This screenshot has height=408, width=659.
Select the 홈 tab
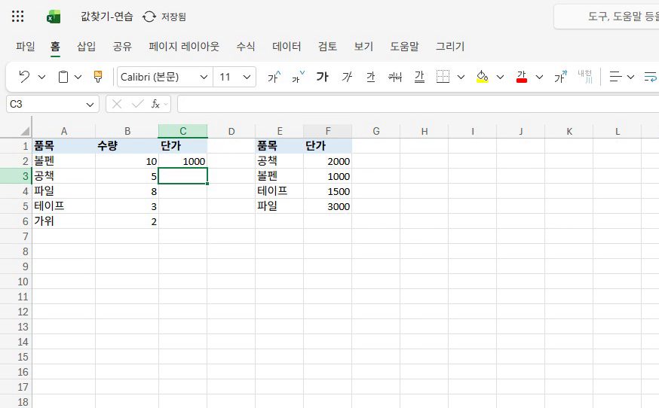click(x=56, y=47)
